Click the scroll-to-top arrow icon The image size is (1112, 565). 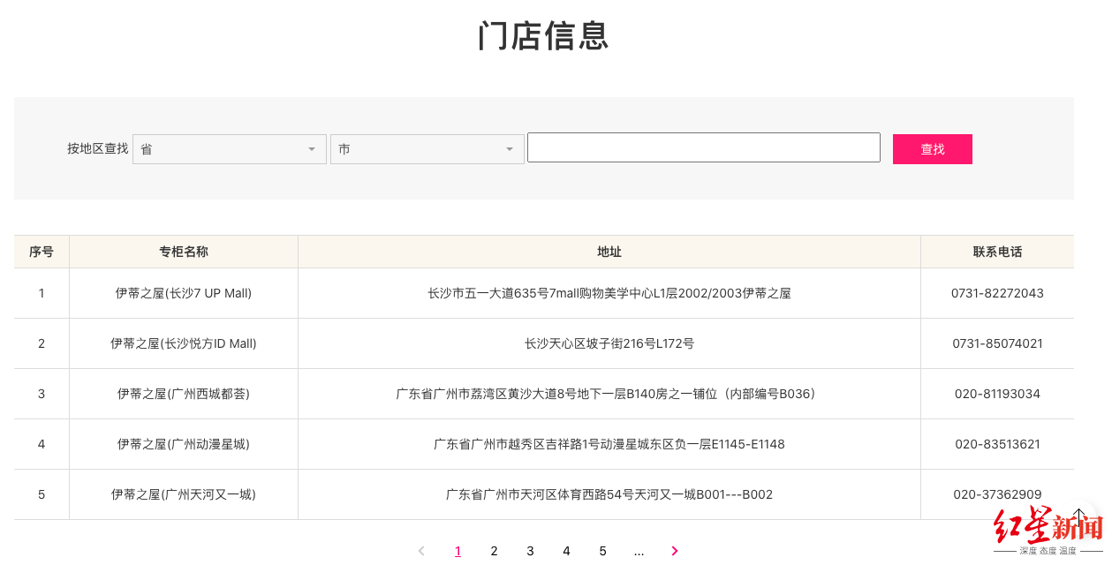tap(1079, 515)
